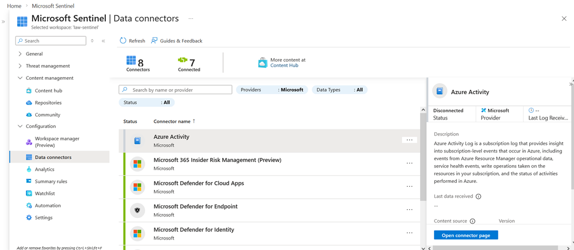Click the Microsoft Sentinel logo icon

coord(22,21)
